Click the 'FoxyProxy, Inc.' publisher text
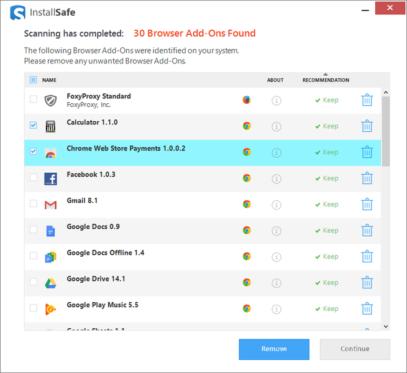 coord(88,104)
